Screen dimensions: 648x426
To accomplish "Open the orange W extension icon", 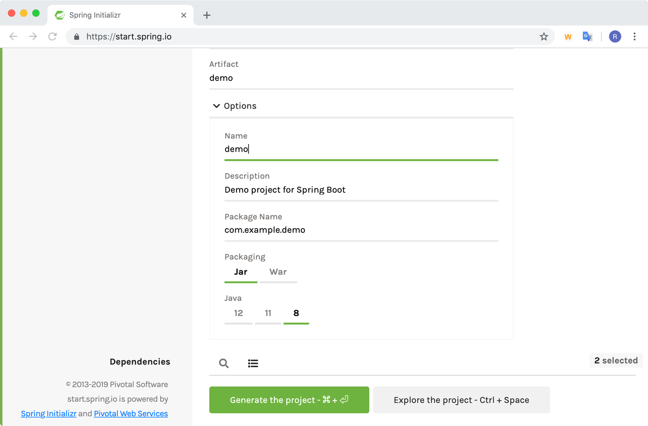I will (568, 37).
